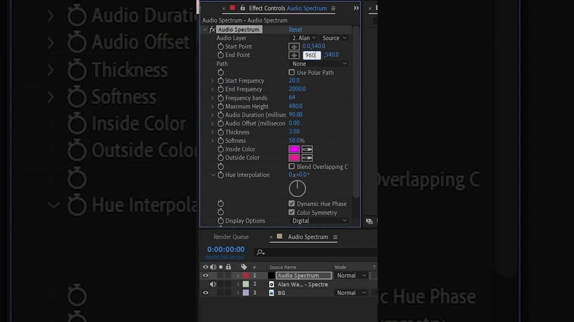The image size is (574, 322).
Task: Open the Path dropdown set to None
Action: pos(319,64)
